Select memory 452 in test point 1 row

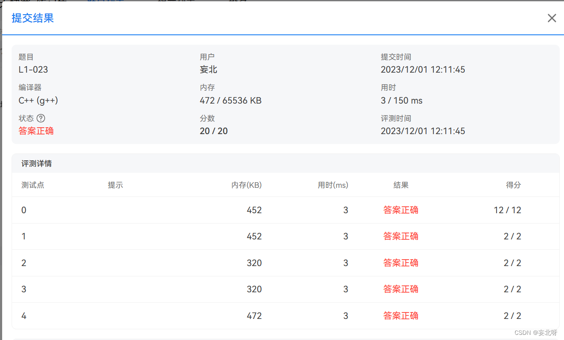(254, 236)
